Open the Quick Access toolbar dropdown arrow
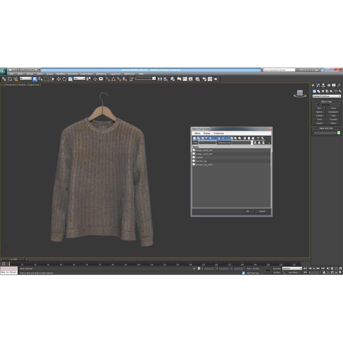 [x=40, y=70]
